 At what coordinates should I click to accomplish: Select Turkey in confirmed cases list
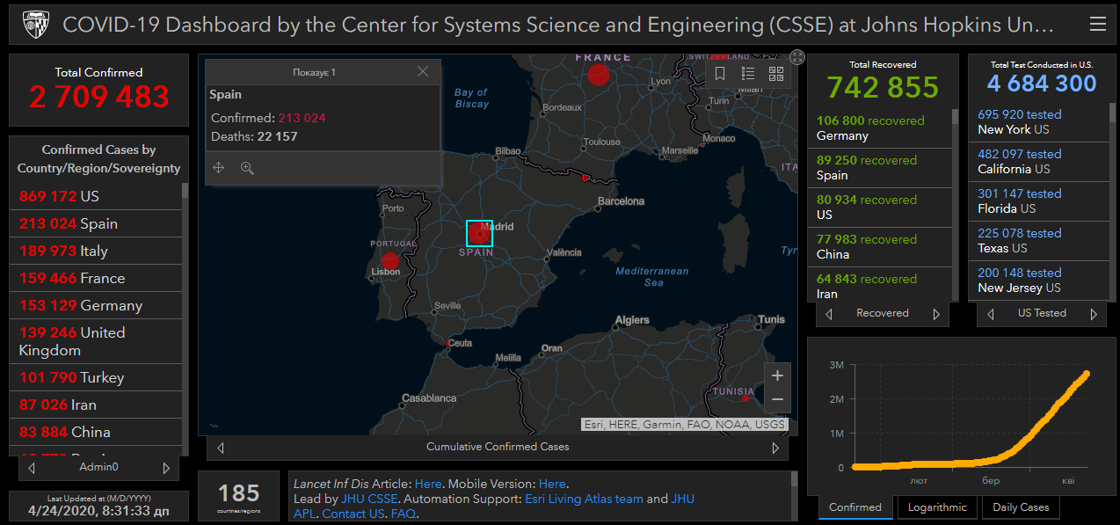tap(96, 377)
